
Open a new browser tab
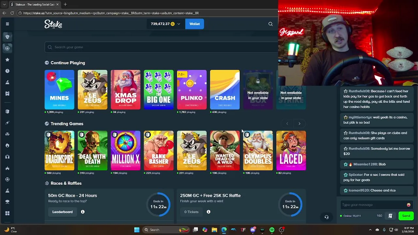coord(65,5)
